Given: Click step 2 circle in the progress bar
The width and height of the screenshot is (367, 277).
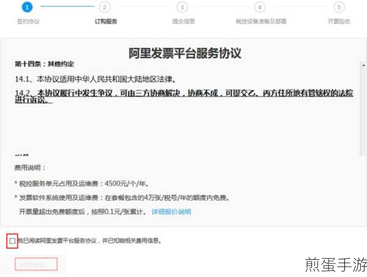Looking at the screenshot, I should 105,7.
